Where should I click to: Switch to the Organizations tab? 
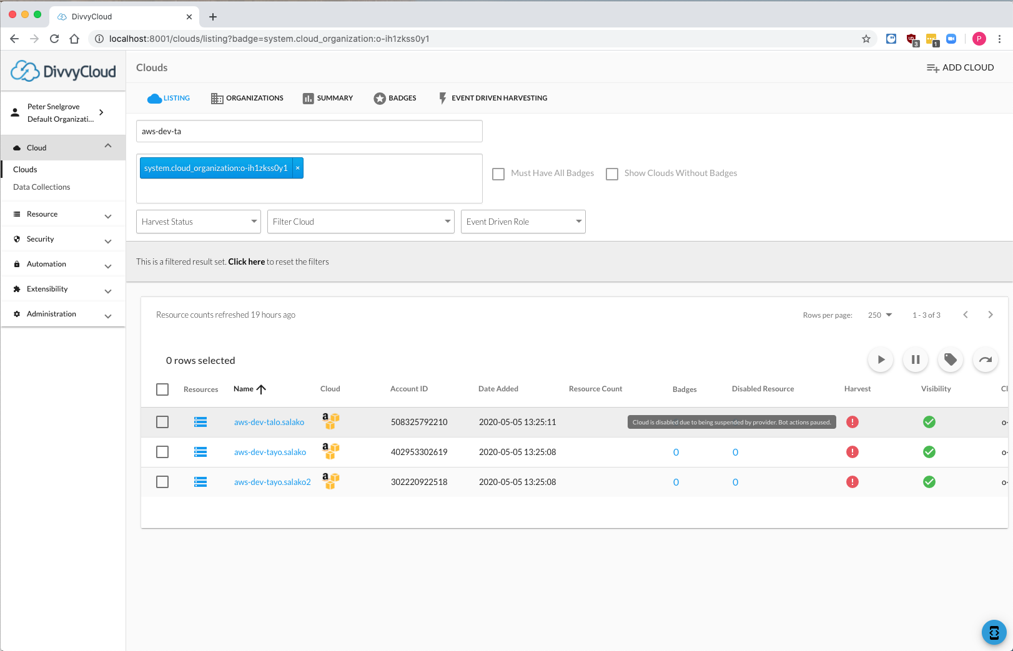point(247,98)
